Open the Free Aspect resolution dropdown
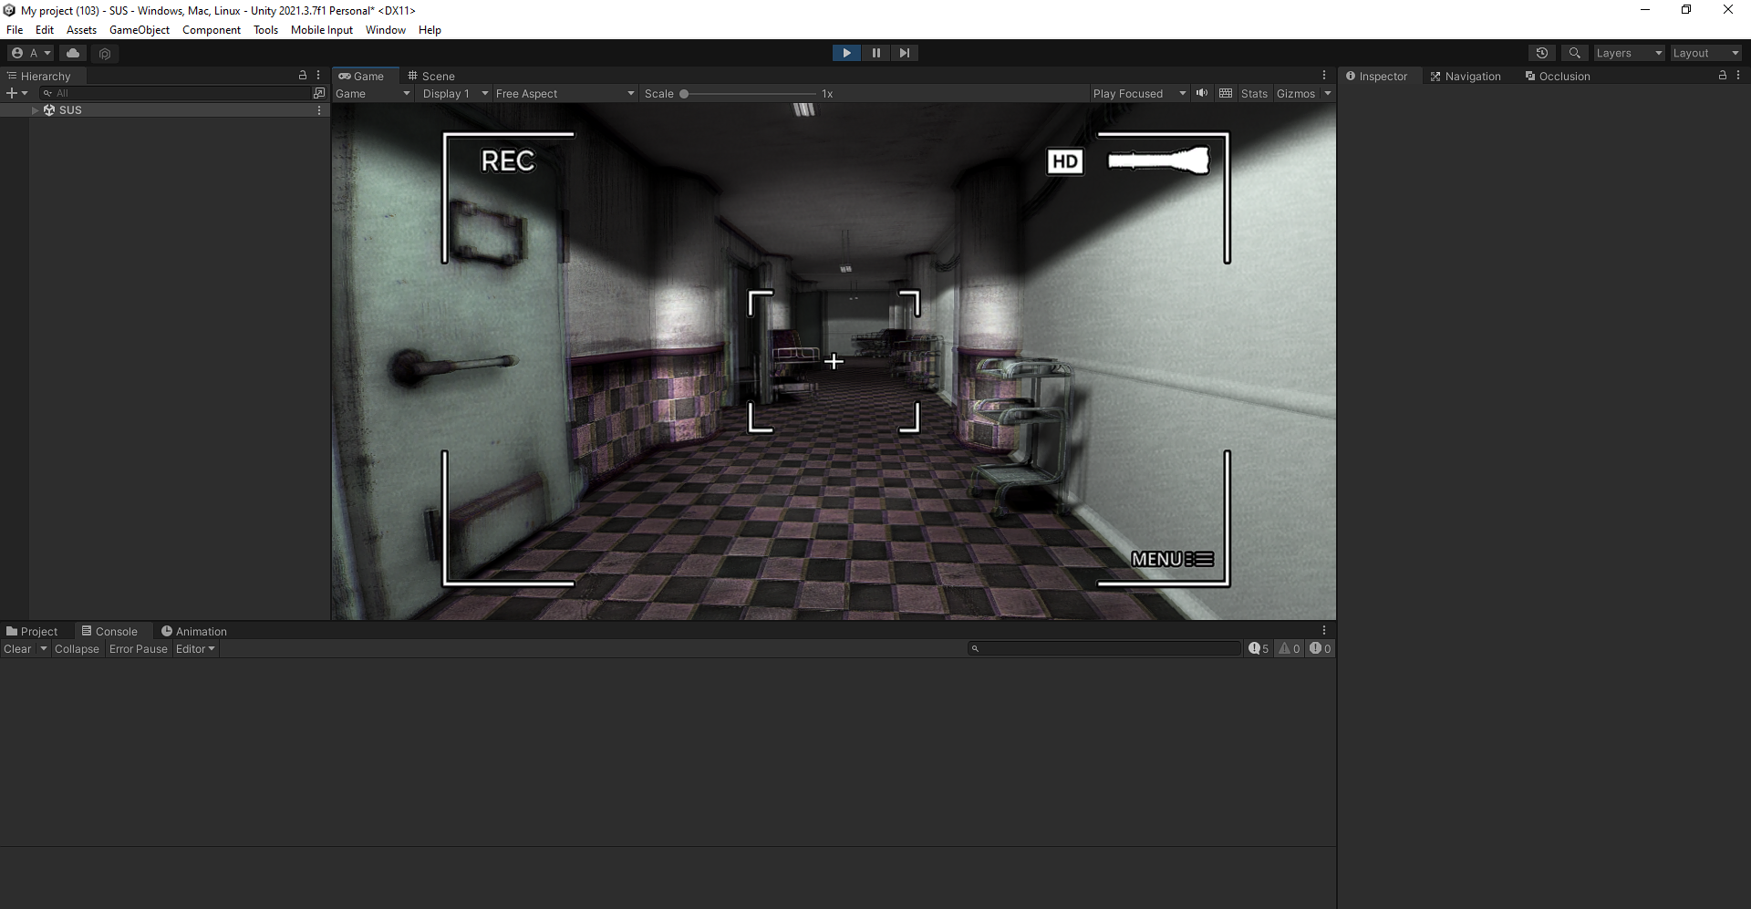 click(565, 93)
